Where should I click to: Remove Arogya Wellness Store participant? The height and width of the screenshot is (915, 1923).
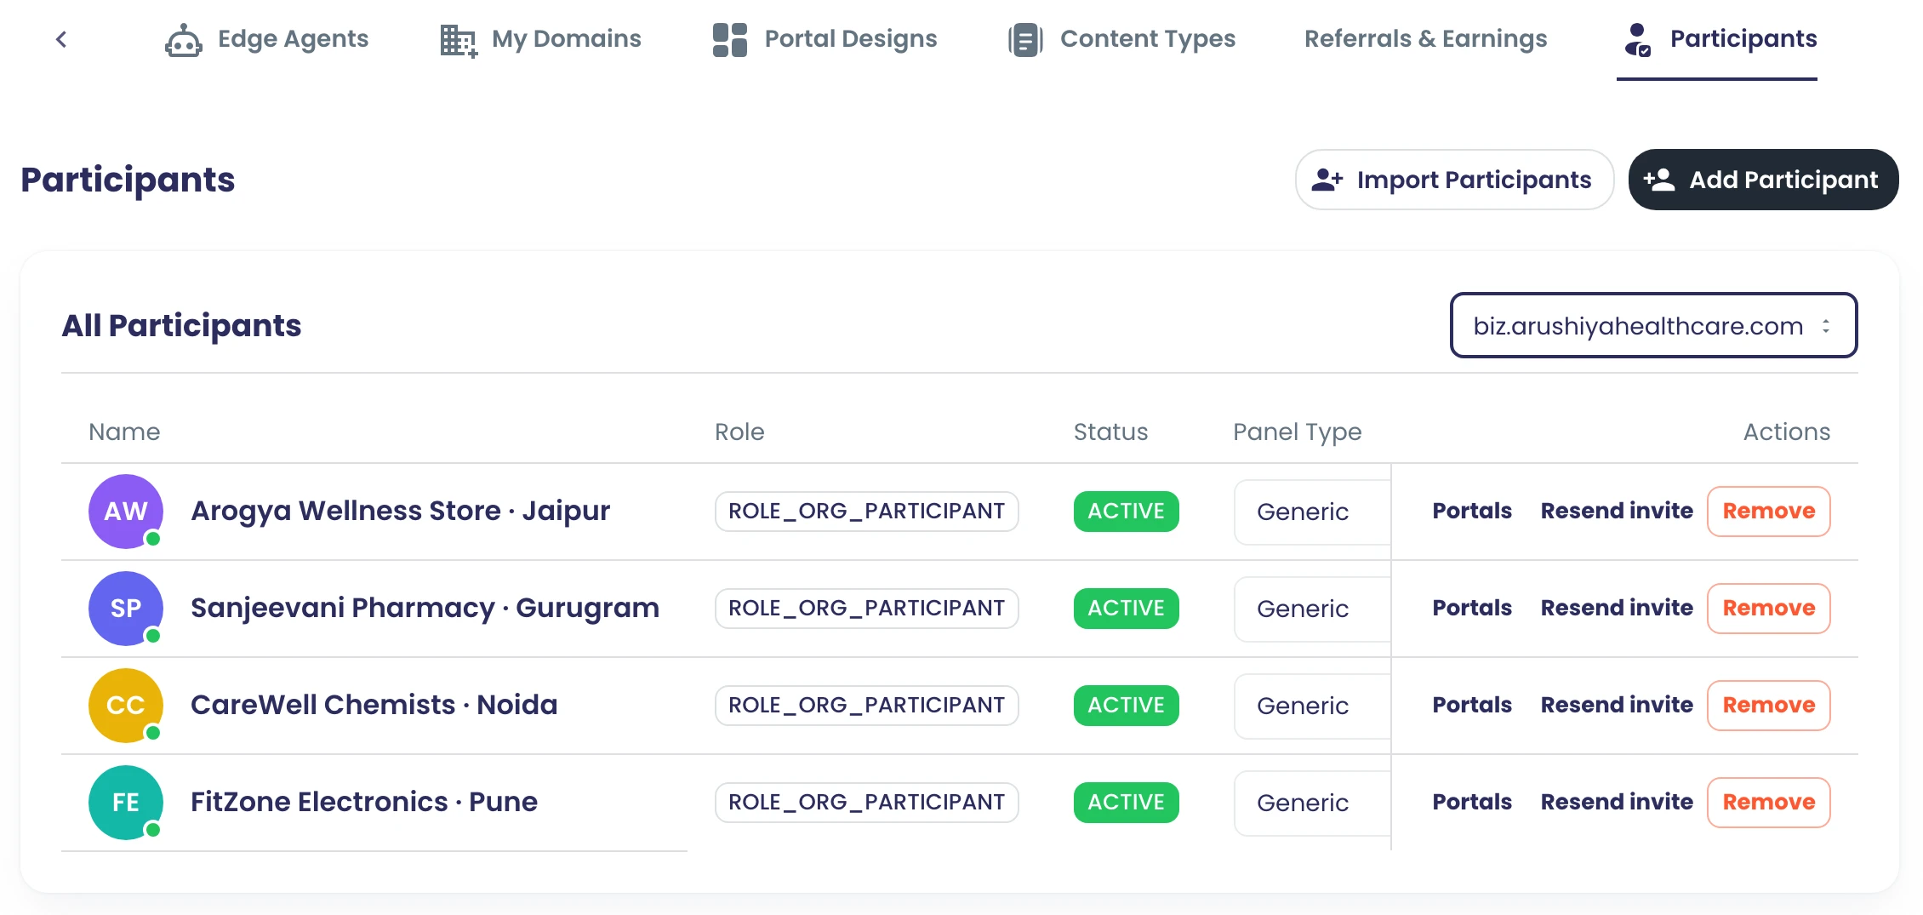tap(1769, 512)
